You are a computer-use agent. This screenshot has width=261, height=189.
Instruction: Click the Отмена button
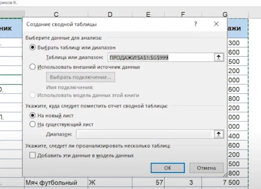point(206,168)
